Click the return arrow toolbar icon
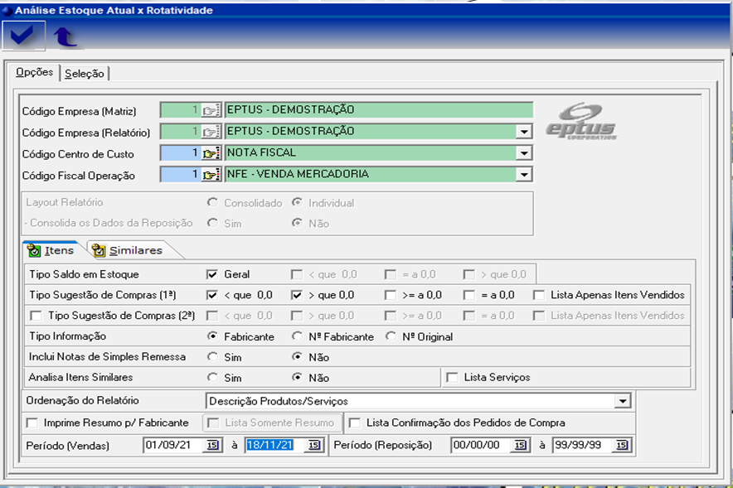733x488 pixels. pyautogui.click(x=64, y=36)
